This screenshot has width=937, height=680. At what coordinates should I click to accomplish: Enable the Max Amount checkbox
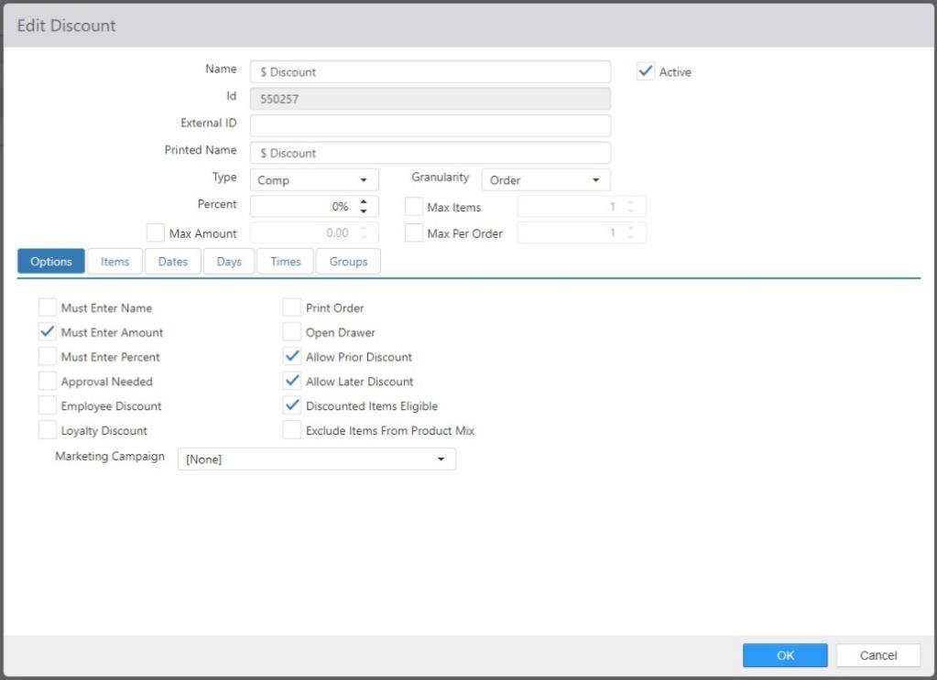tap(156, 232)
